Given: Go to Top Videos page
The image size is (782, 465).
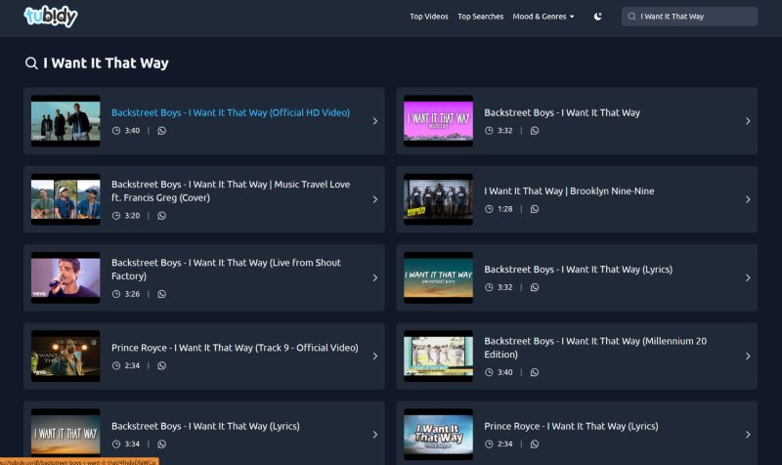Looking at the screenshot, I should point(429,17).
